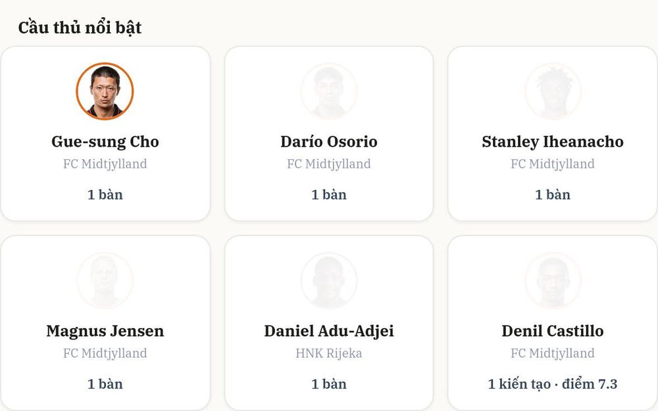658x411 pixels.
Task: Open the Gue-sung Cho player name
Action: click(105, 142)
